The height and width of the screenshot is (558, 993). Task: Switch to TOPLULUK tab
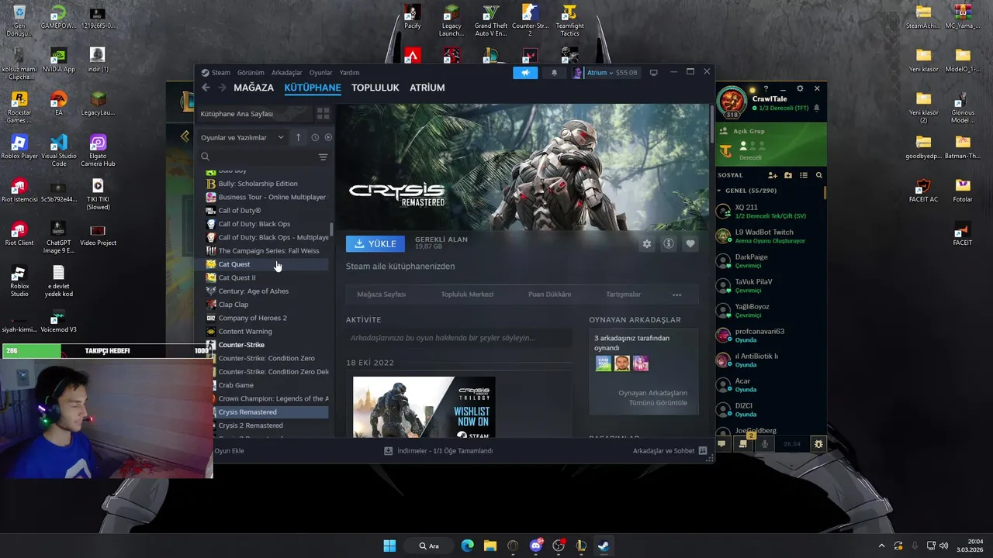tap(375, 88)
